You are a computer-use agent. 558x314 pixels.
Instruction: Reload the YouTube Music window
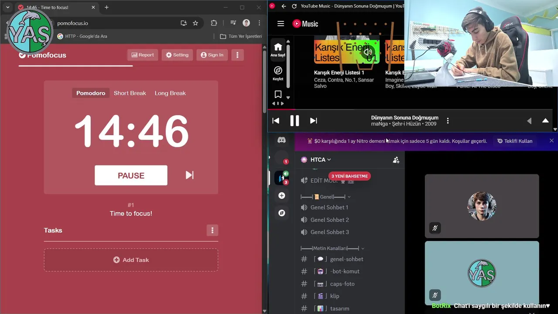pos(294,6)
